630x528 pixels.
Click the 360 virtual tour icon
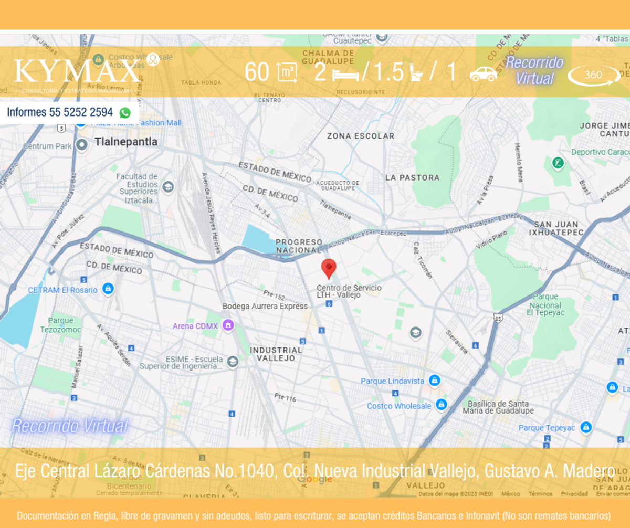coord(593,75)
